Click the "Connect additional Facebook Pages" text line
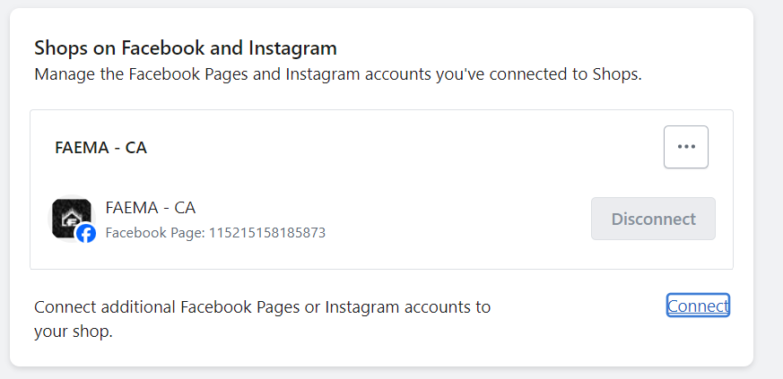 pyautogui.click(x=262, y=307)
